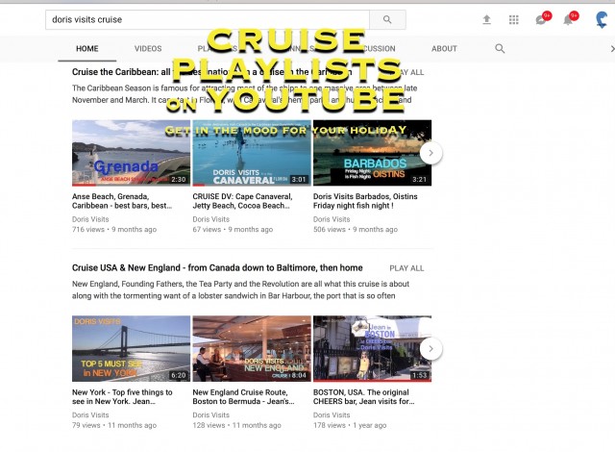
Task: Open Anse Beach, Grenada video title
Action: point(122,201)
